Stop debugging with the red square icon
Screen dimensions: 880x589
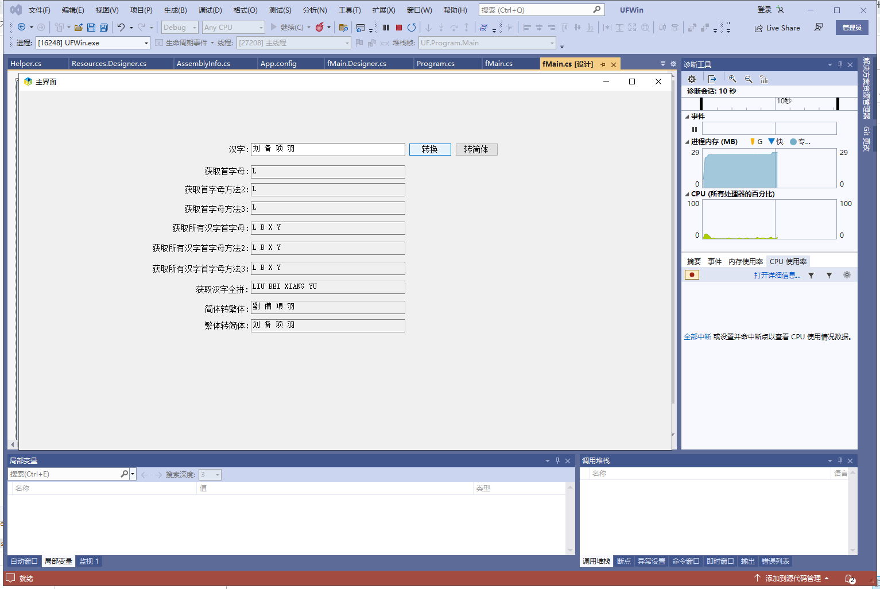click(x=399, y=27)
